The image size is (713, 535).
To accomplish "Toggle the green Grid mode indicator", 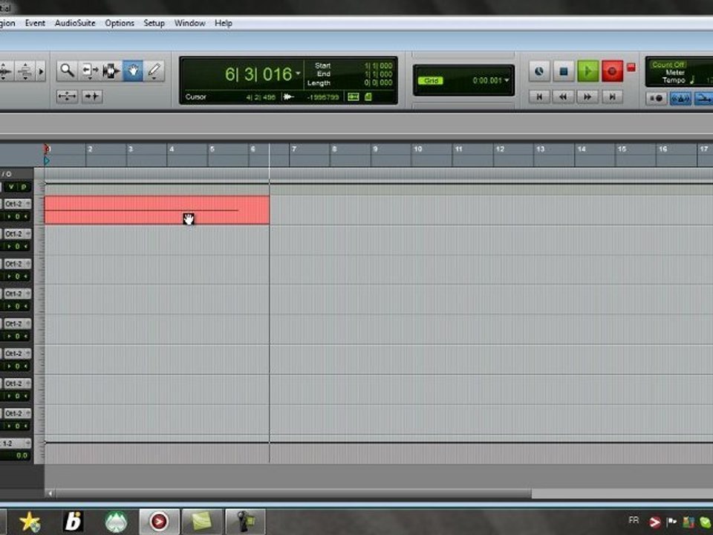I will click(431, 80).
